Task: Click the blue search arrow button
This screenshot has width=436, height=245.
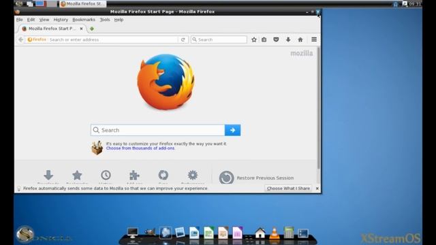Action: 232,130
